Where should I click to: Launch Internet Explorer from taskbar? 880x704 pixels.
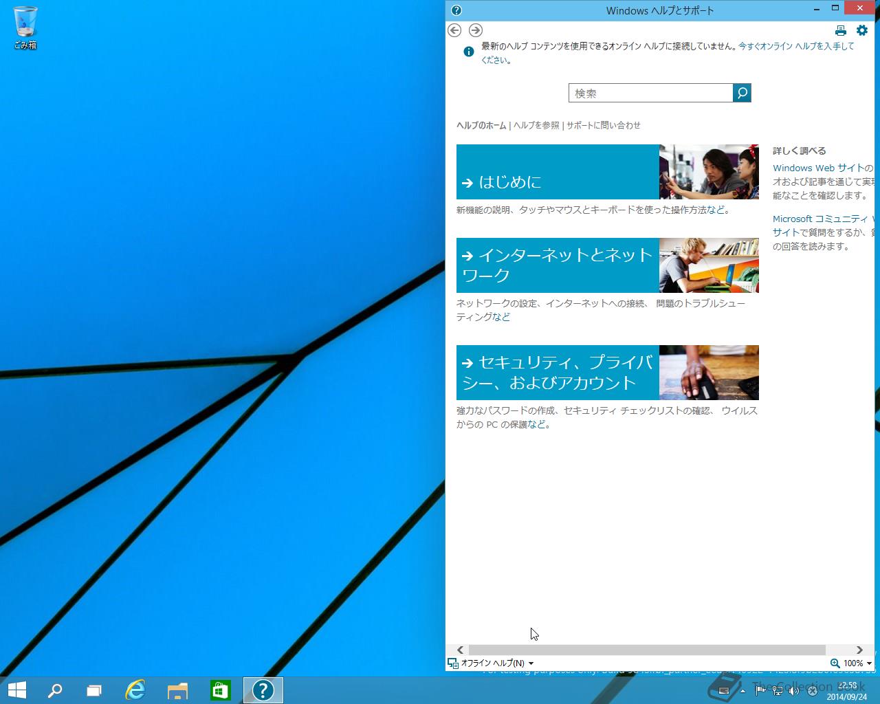[x=135, y=690]
